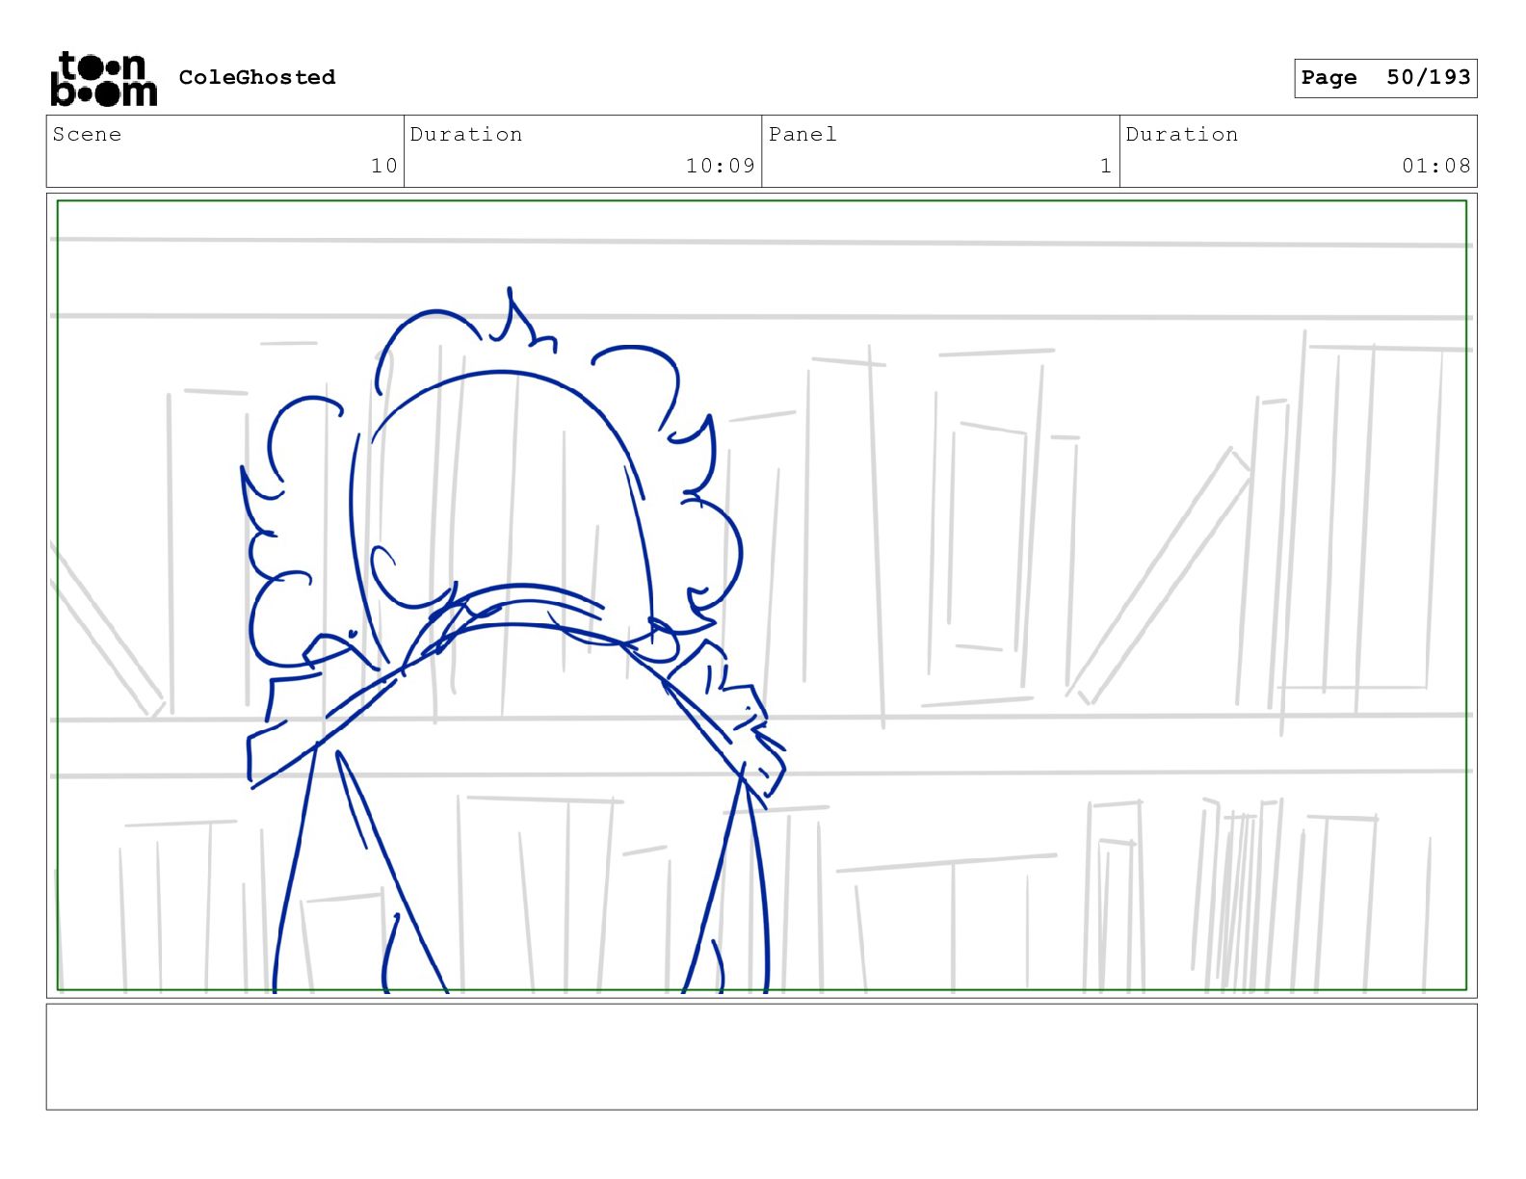1526x1179 pixels.
Task: Select panel duration value 01:08
Action: pos(1436,166)
